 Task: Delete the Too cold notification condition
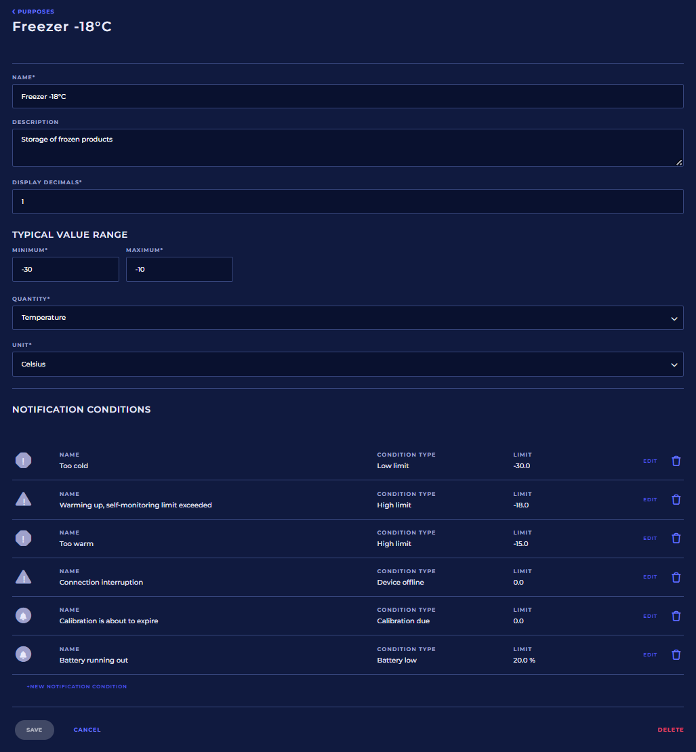(676, 461)
